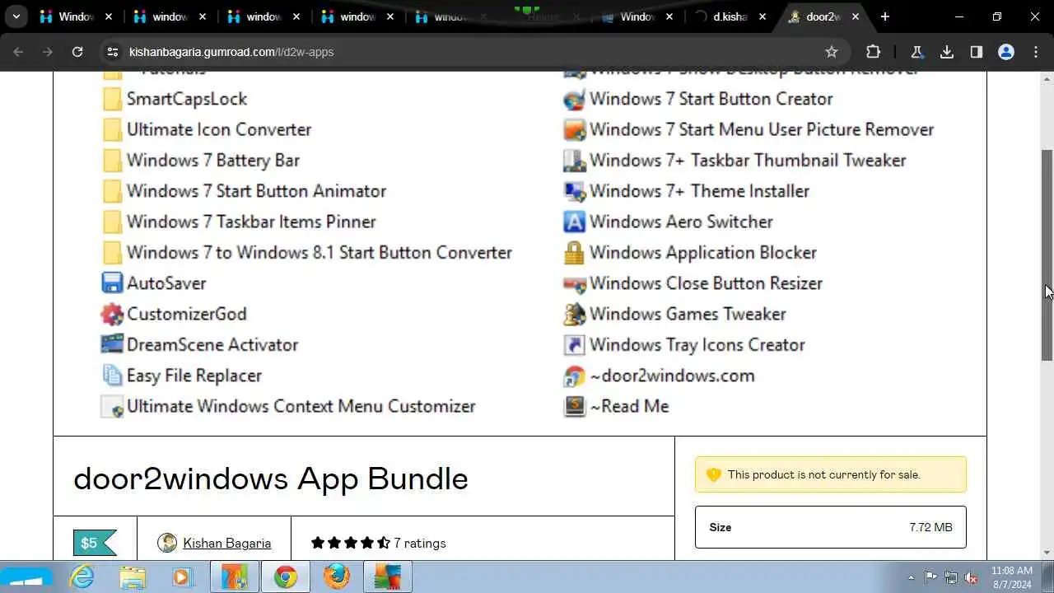Click the not currently for sale notice
1054x593 pixels.
tap(830, 474)
